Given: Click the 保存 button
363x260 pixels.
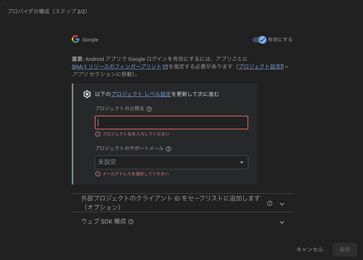Looking at the screenshot, I should 345,249.
